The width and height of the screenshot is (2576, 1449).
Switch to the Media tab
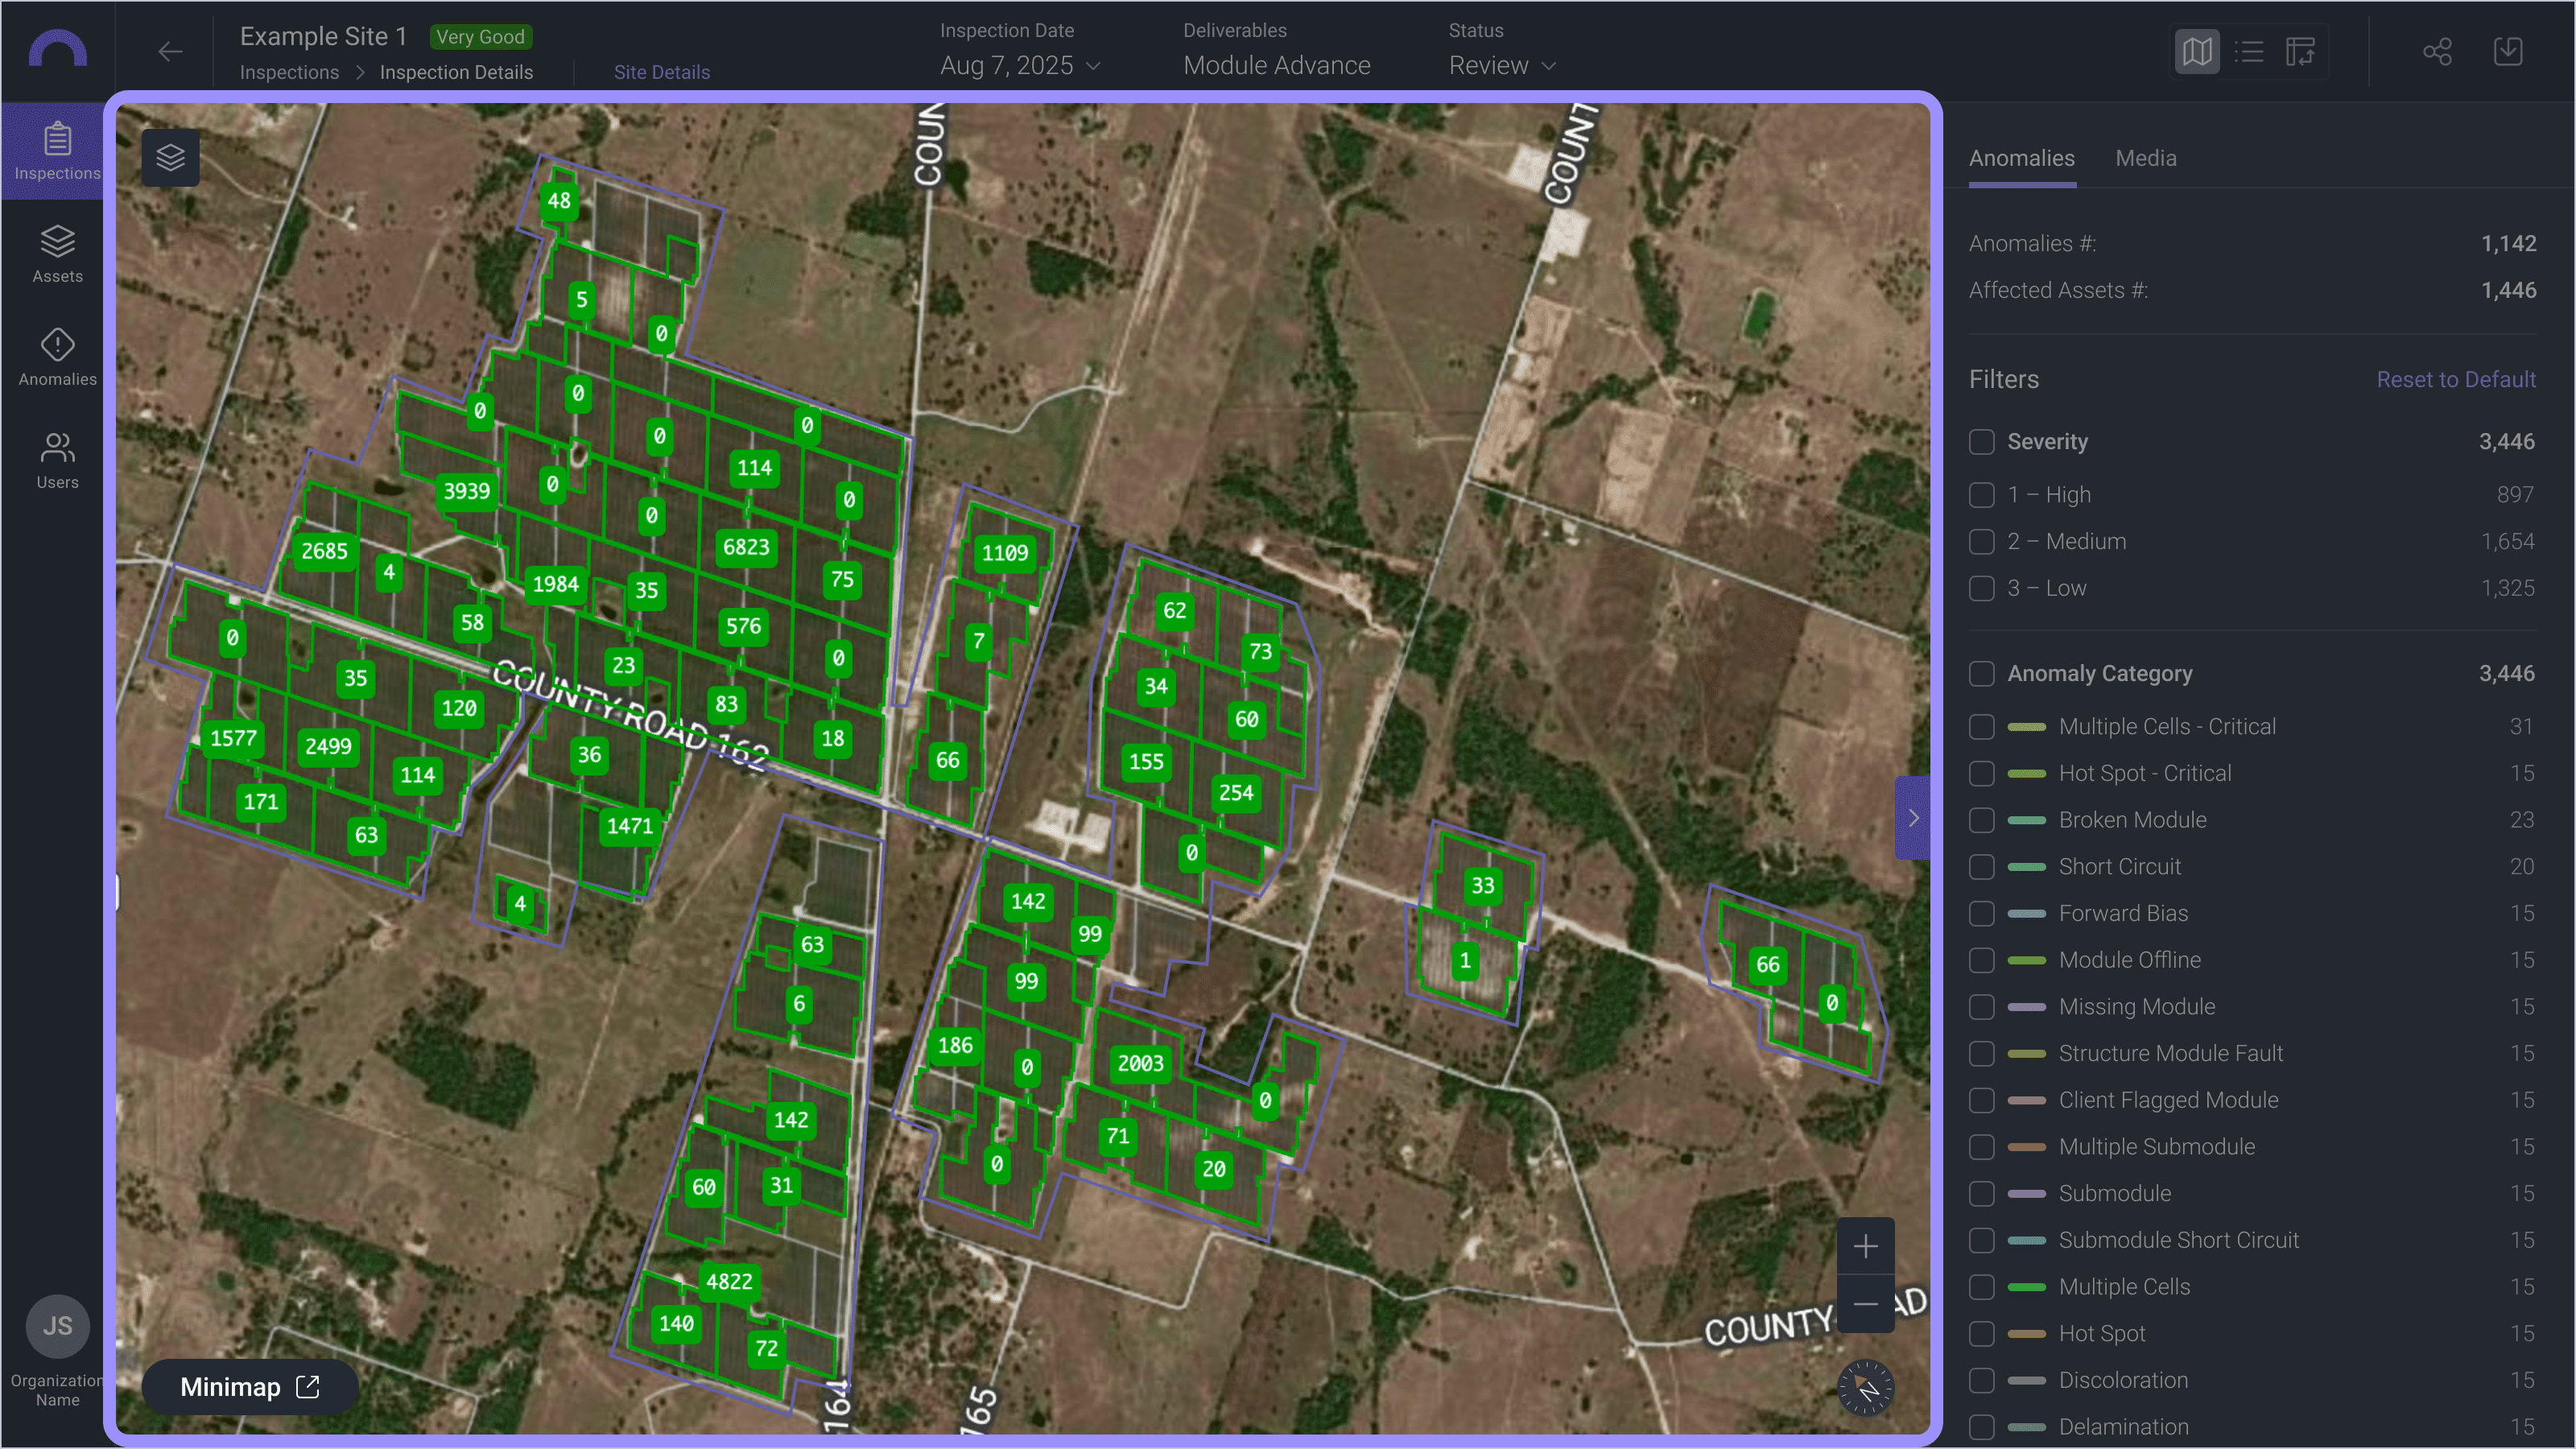coord(2145,158)
